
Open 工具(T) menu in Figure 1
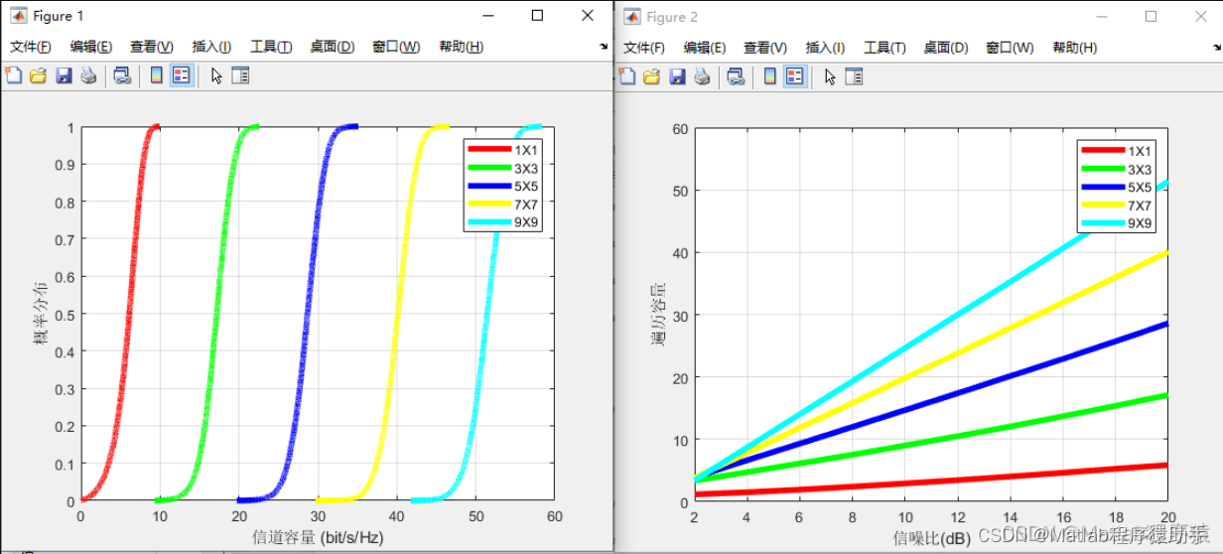pyautogui.click(x=271, y=47)
